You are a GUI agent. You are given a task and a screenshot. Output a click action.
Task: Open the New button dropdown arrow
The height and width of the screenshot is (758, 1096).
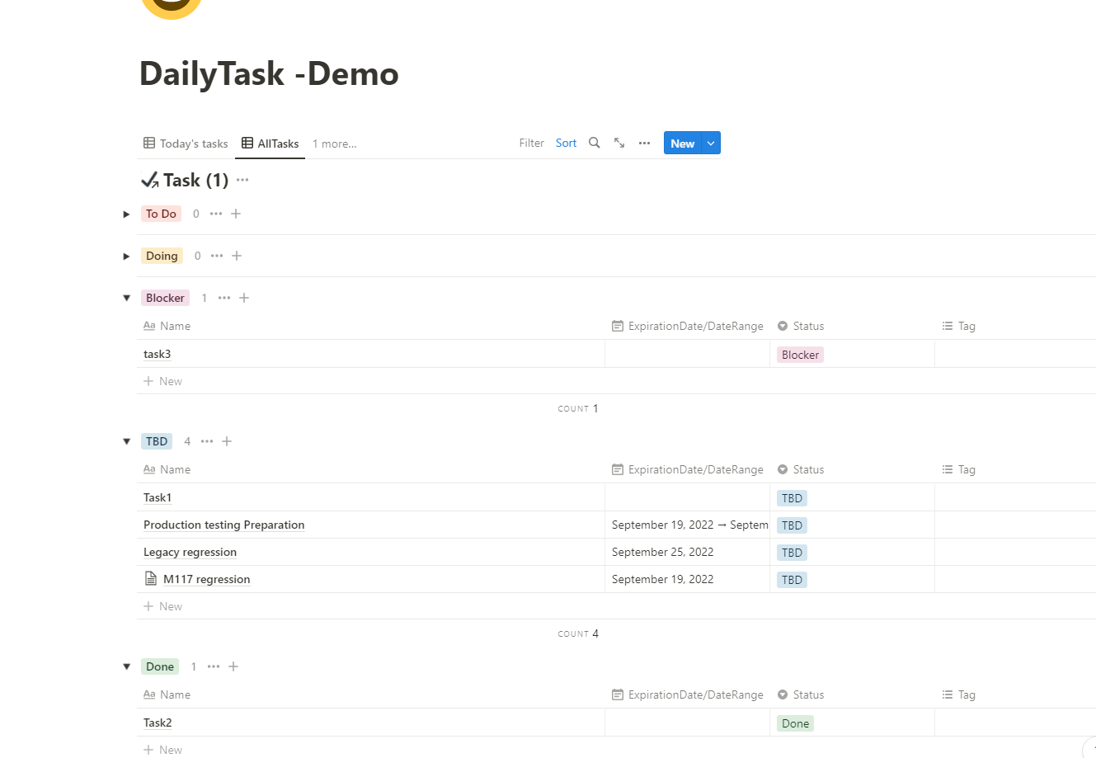[711, 143]
